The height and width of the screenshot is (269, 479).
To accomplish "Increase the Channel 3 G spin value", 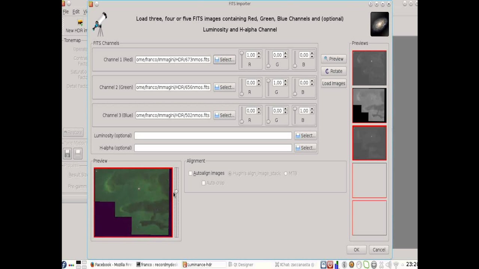I will 286,109.
